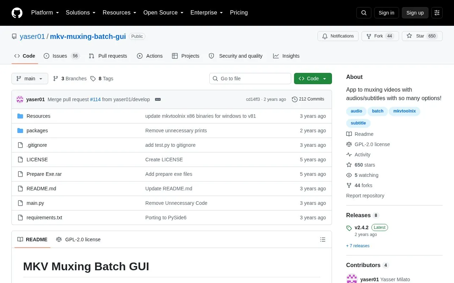Image resolution: width=454 pixels, height=283 pixels.
Task: Open the appearance settings icon button
Action: 437,13
